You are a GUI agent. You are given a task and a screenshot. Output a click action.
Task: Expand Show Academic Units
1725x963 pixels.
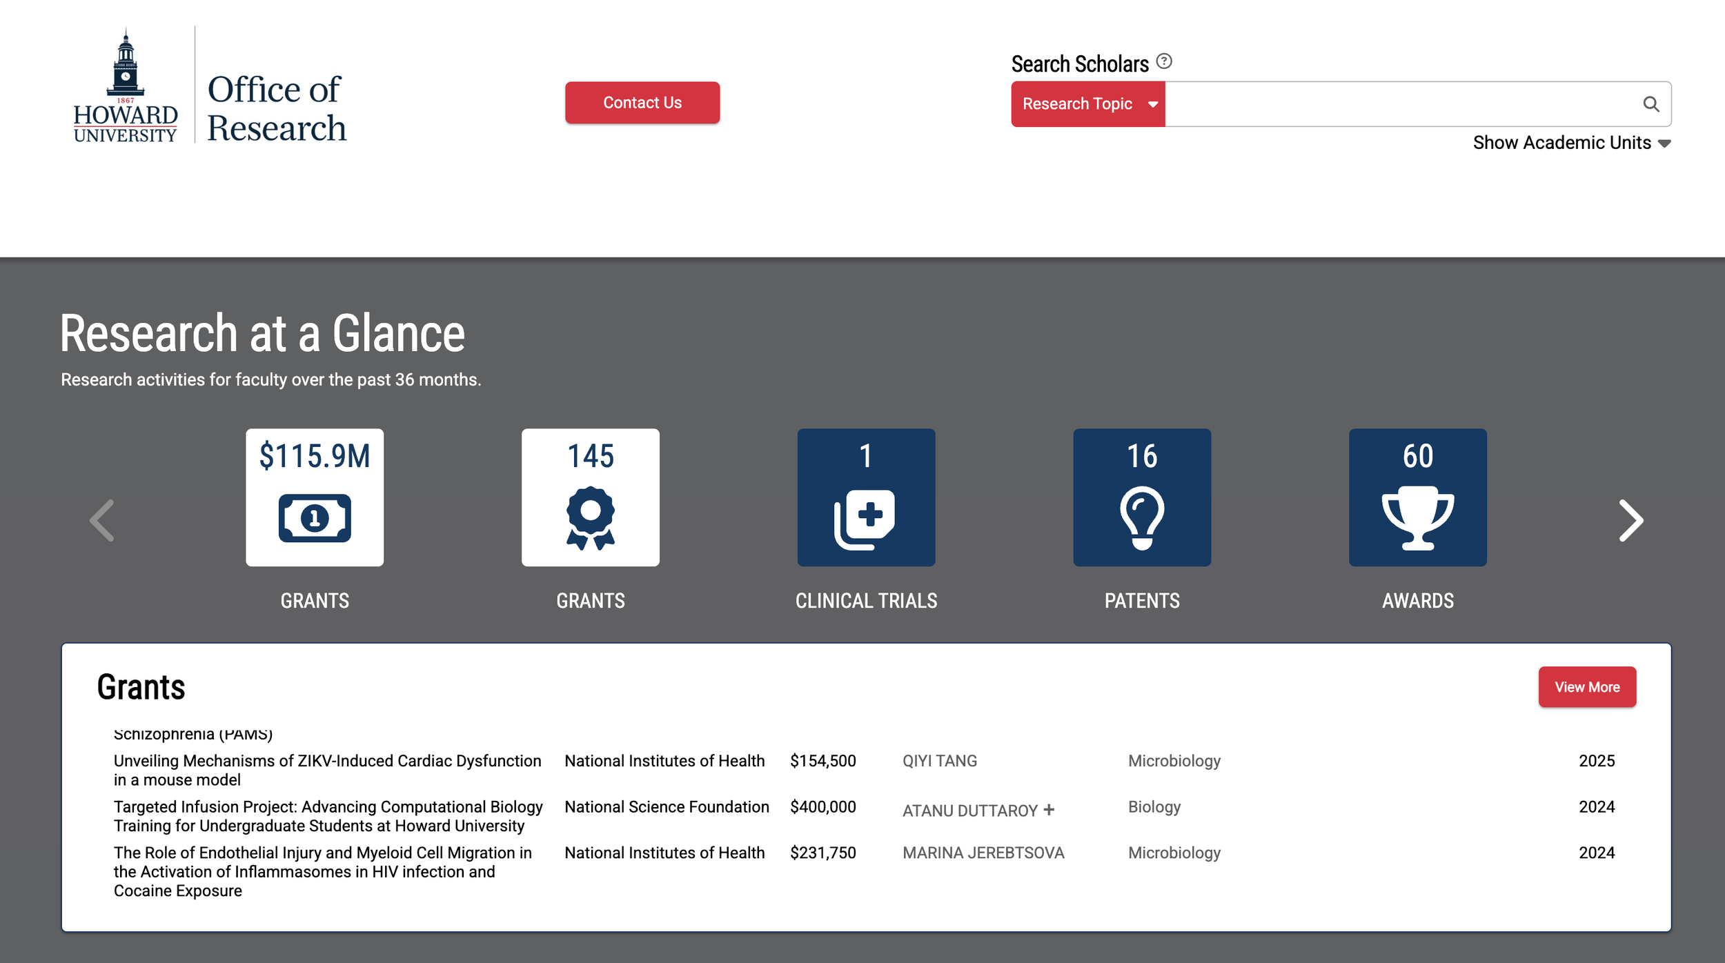1571,143
